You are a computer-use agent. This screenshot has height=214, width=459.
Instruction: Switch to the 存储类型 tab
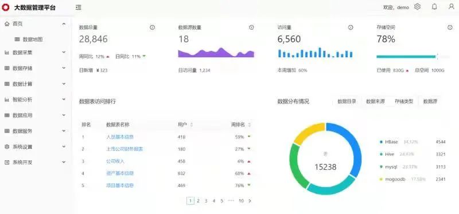coord(404,101)
